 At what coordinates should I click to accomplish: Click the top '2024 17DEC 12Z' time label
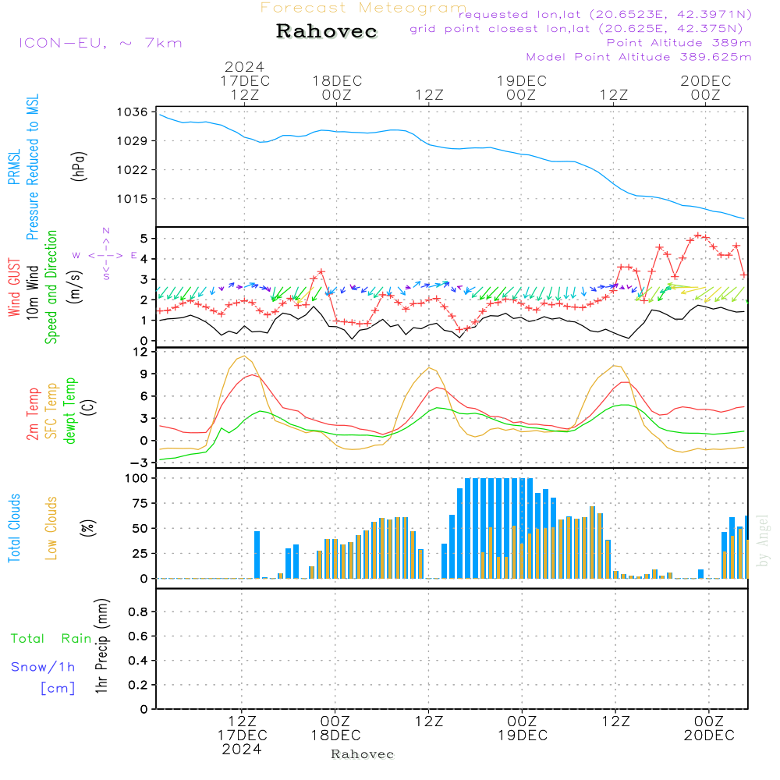point(245,80)
